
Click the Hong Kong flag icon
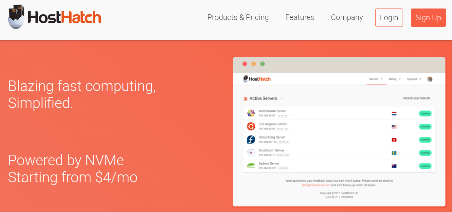[394, 140]
